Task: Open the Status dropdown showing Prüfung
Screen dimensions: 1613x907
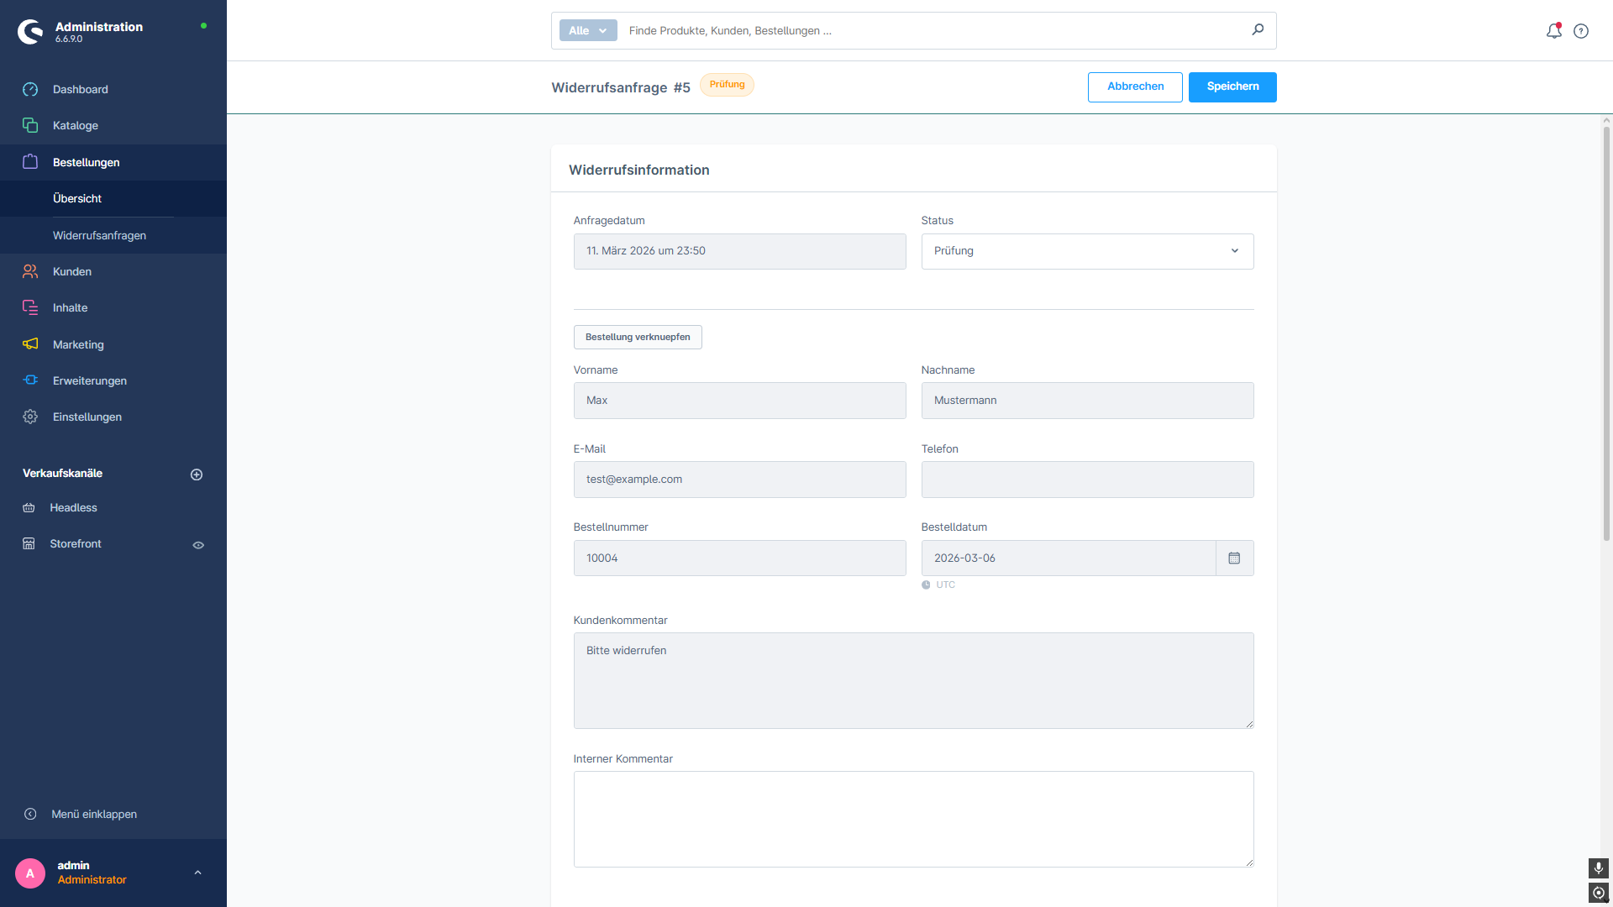Action: pos(1087,251)
